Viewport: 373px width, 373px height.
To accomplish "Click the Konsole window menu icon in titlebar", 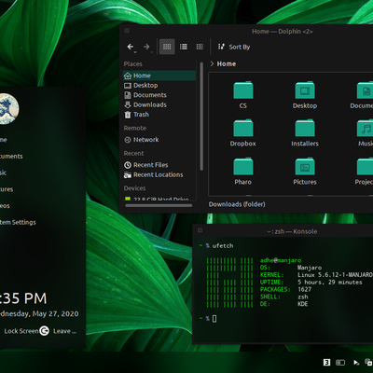I will [x=200, y=230].
